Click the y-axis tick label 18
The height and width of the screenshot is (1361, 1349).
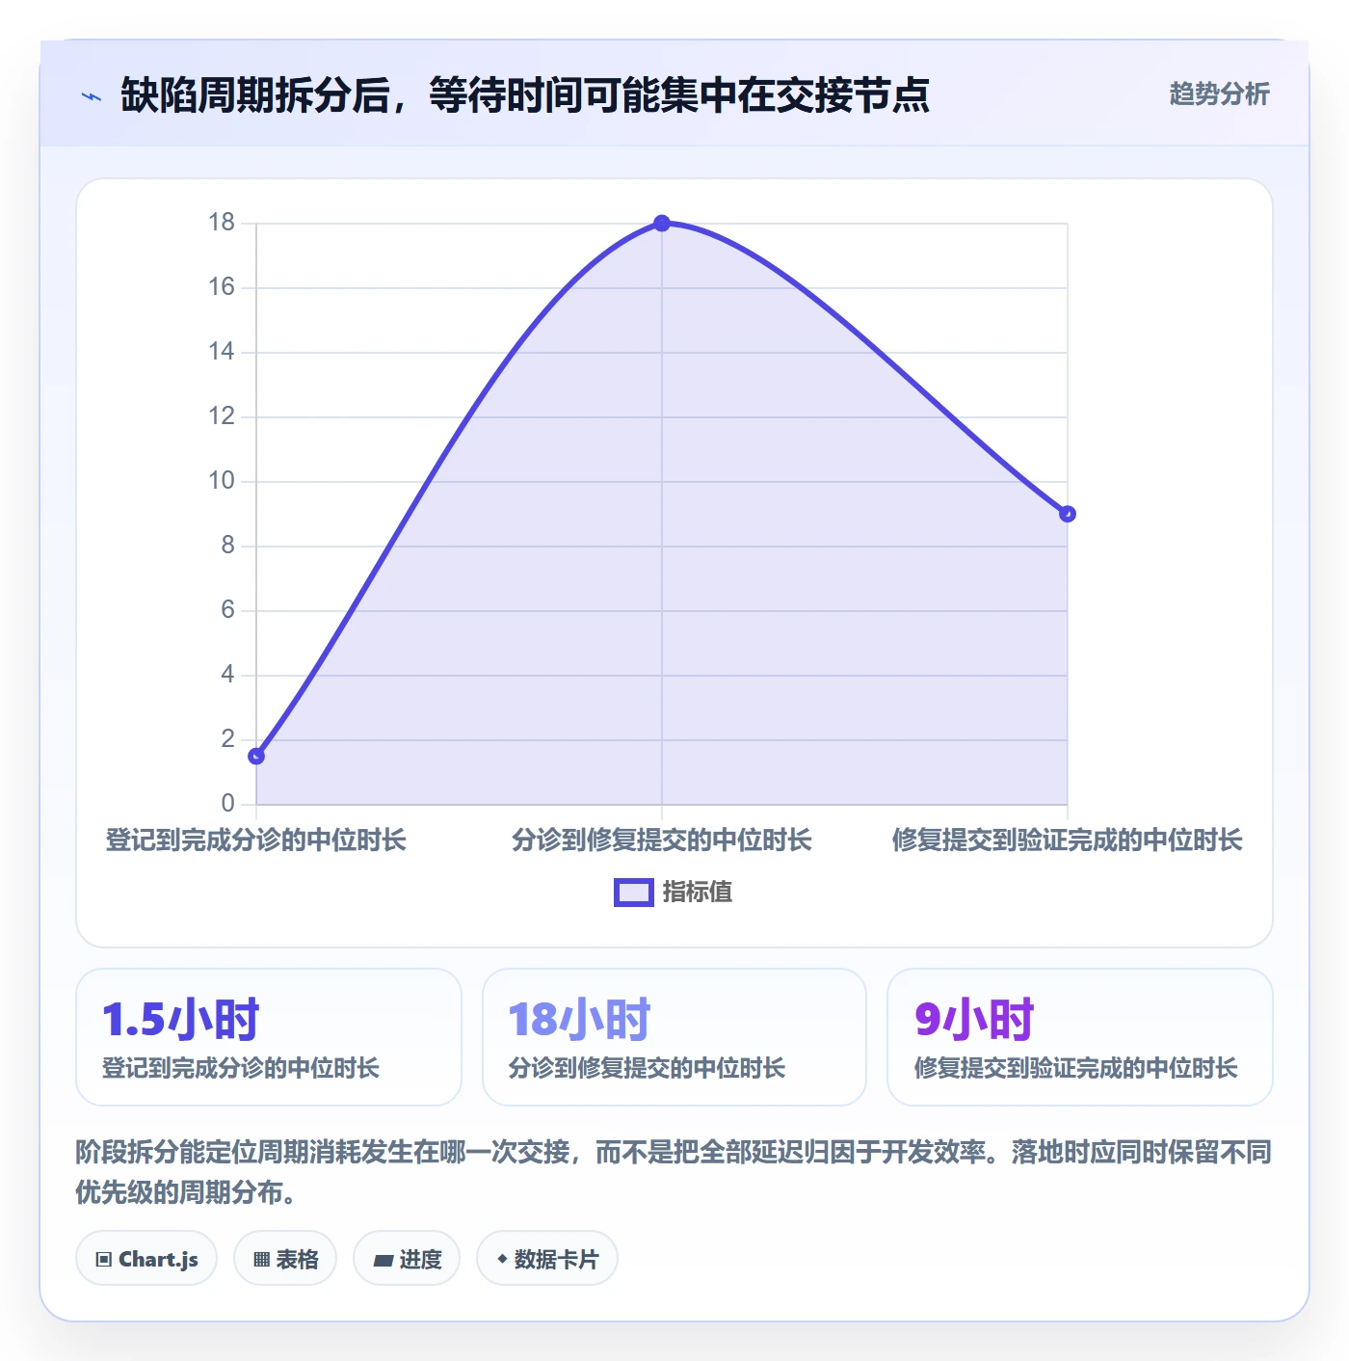tap(222, 223)
